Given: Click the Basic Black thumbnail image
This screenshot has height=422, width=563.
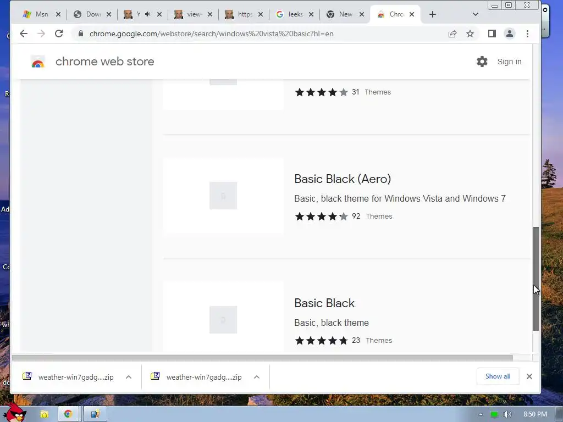Looking at the screenshot, I should 223,318.
